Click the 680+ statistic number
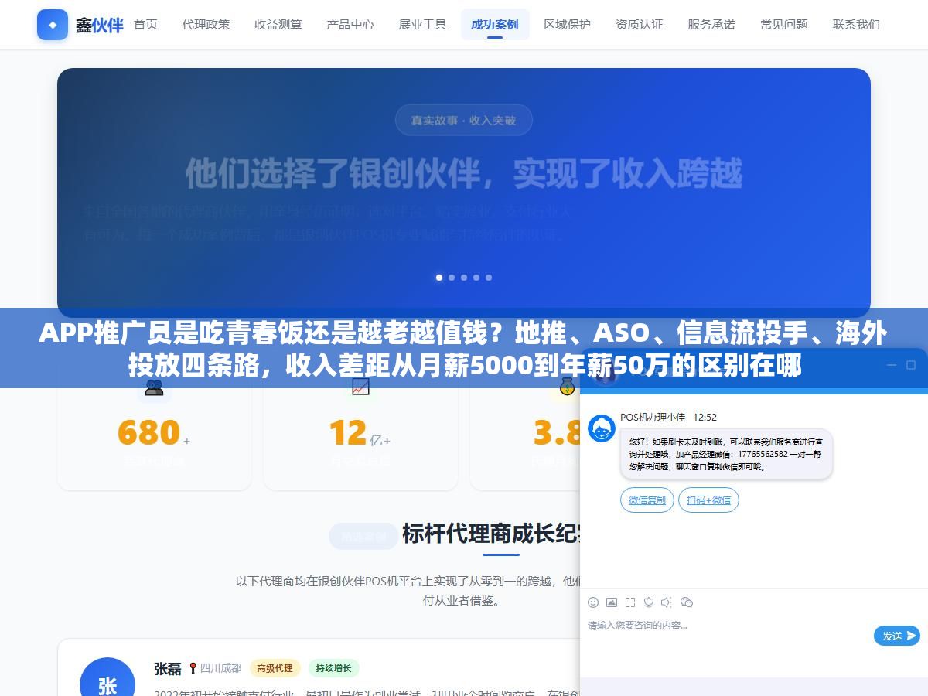Viewport: 928px width, 696px height. coord(153,433)
